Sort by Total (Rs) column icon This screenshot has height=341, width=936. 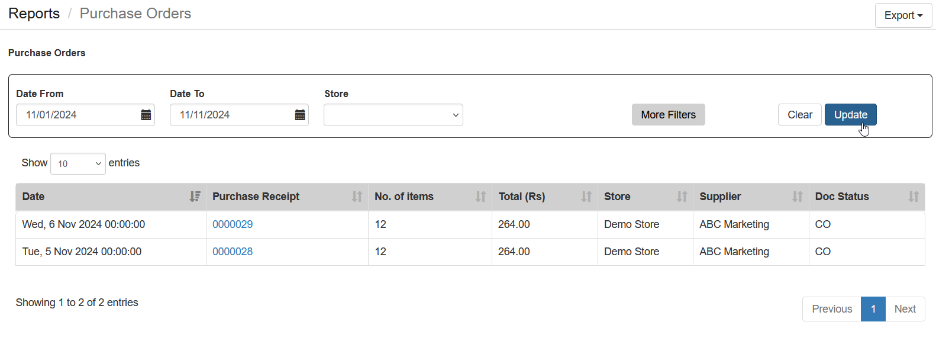pyautogui.click(x=586, y=197)
